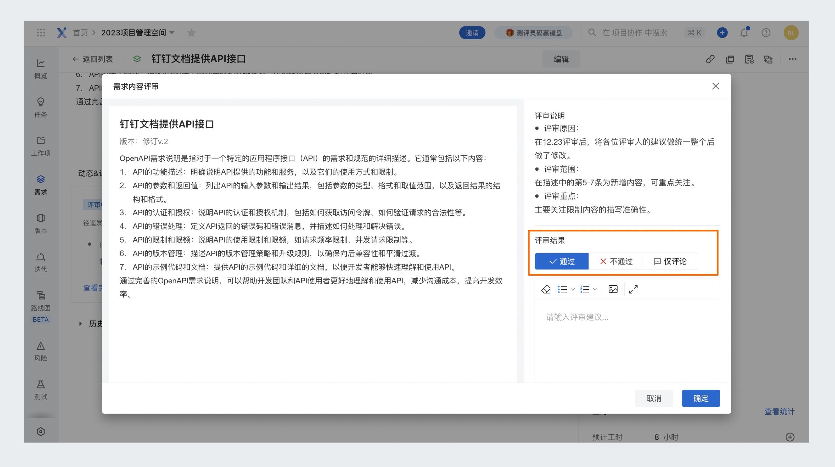Open the app grid launcher icon
835x467 pixels.
(41, 33)
